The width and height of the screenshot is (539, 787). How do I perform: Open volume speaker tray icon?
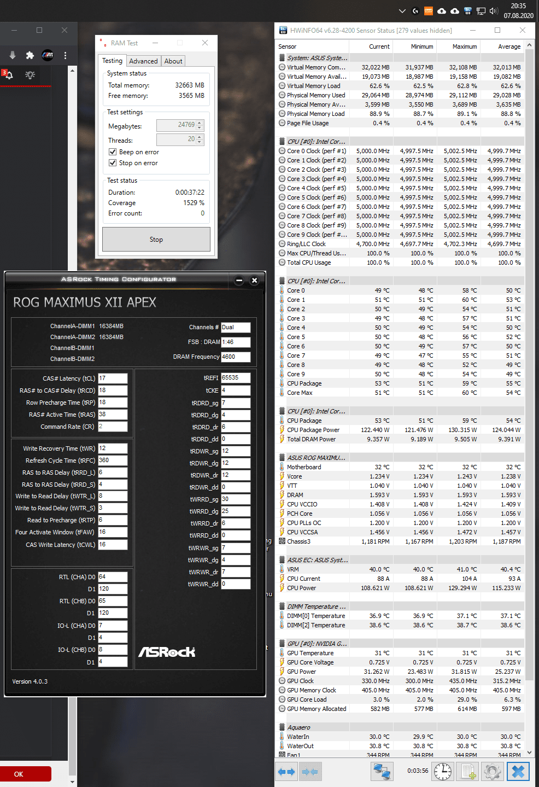494,11
